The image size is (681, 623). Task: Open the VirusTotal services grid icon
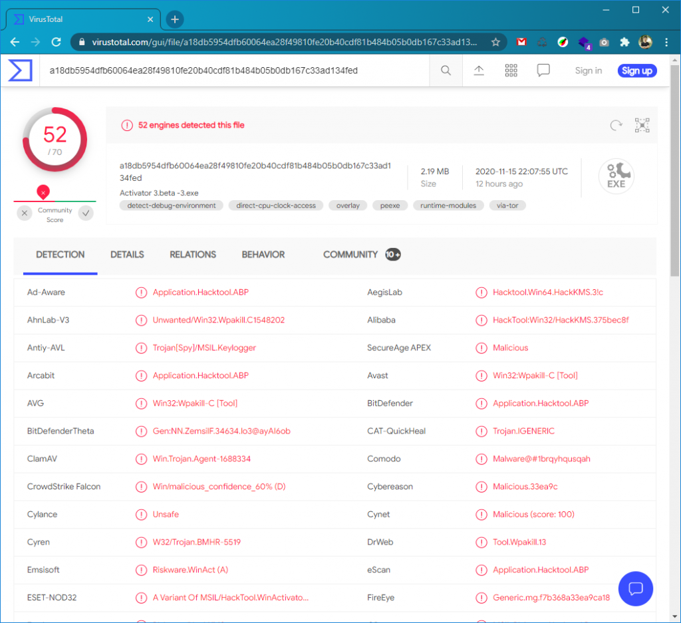(x=511, y=70)
